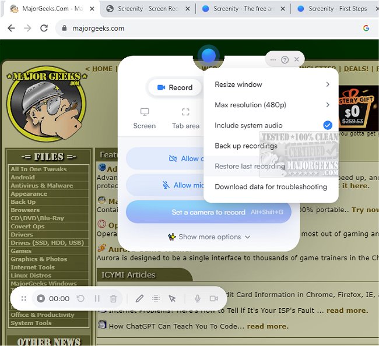The height and width of the screenshot is (346, 379).
Task: Click the stop recording button in the toolbar
Action: pyautogui.click(x=41, y=299)
